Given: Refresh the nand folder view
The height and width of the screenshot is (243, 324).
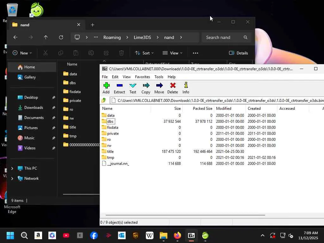Looking at the screenshot, I should click(61, 37).
